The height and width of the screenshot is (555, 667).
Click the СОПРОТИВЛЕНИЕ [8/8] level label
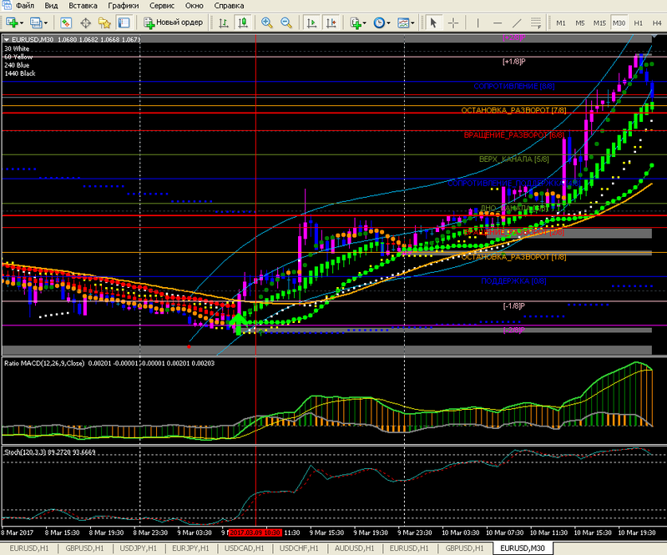point(514,86)
